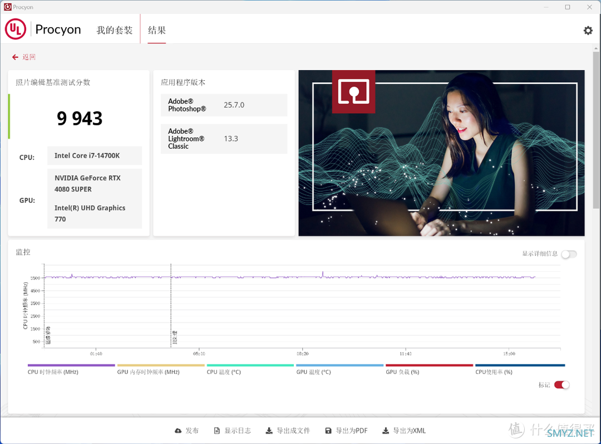Image resolution: width=601 pixels, height=444 pixels.
Task: Select the GPU 内存时钟频率 (MHz) legend
Action: pyautogui.click(x=161, y=369)
